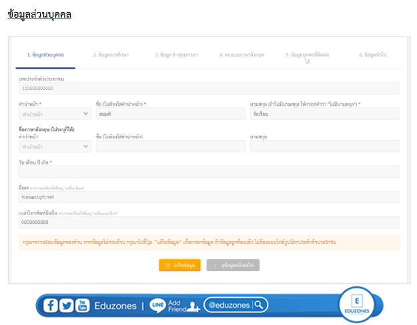Click the round Eduzones logo badge
417x325 pixels.
pyautogui.click(x=355, y=303)
